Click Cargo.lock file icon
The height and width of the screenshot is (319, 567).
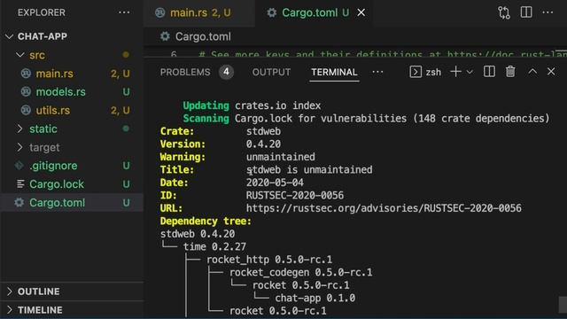point(20,184)
